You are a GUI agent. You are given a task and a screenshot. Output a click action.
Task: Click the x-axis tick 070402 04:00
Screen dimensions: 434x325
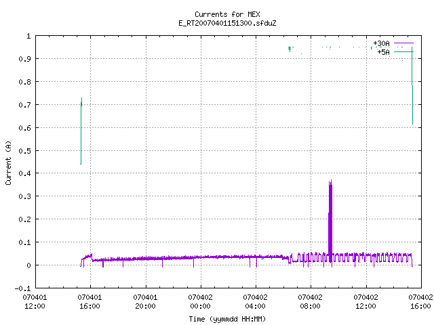255,301
